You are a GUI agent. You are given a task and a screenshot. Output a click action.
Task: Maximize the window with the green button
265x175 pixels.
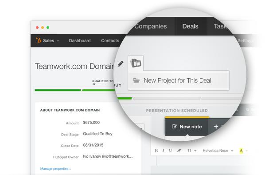pyautogui.click(x=48, y=28)
